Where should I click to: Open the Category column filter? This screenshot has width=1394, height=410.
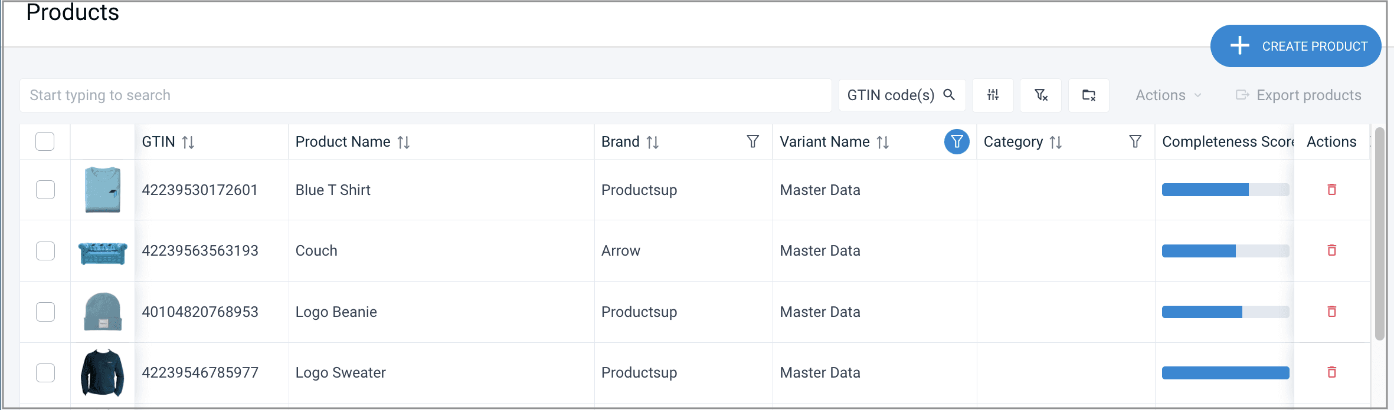click(x=1135, y=142)
